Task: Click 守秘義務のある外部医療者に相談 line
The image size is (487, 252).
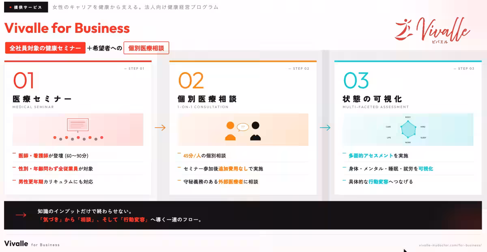Action: point(221,182)
